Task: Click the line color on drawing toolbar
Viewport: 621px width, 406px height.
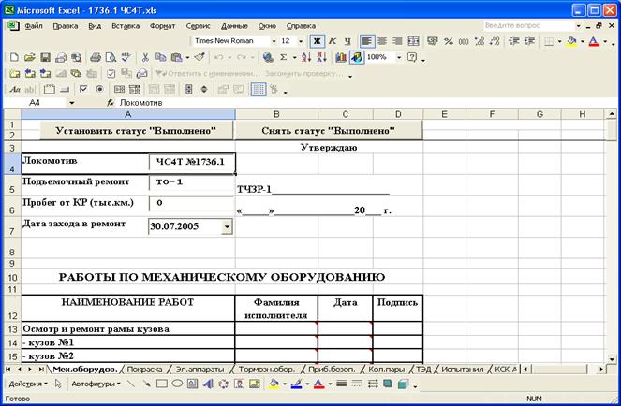Action: coord(297,384)
